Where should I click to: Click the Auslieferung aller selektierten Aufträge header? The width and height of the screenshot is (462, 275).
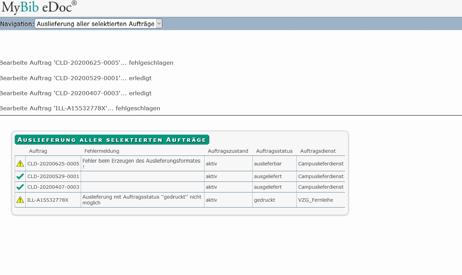pyautogui.click(x=112, y=140)
